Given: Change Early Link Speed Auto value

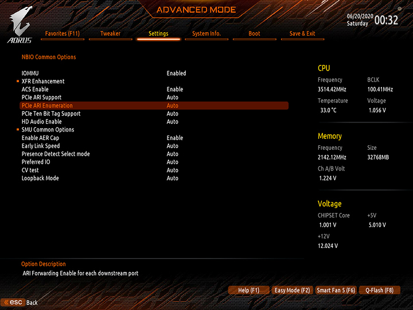Looking at the screenshot, I should 173,146.
